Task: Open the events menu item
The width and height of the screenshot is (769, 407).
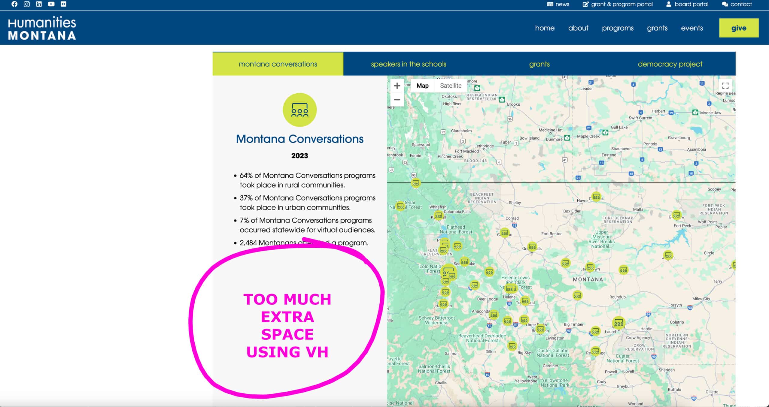Action: [692, 28]
